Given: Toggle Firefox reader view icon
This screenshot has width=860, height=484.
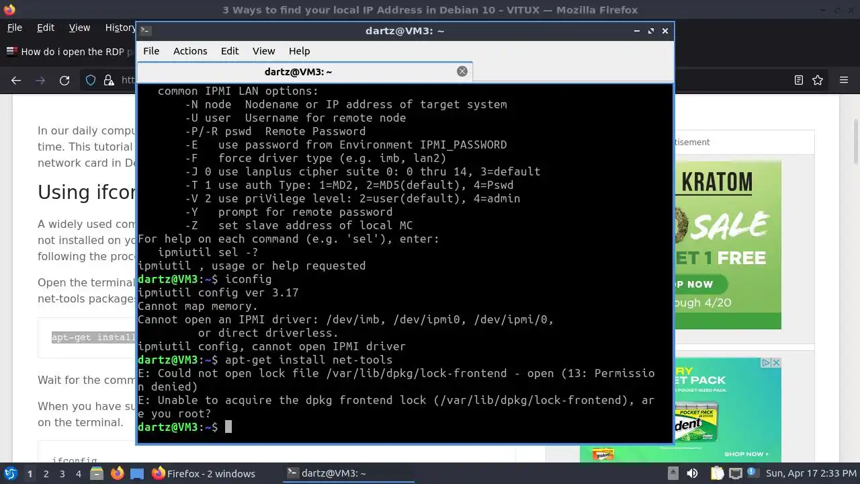Looking at the screenshot, I should pos(799,80).
